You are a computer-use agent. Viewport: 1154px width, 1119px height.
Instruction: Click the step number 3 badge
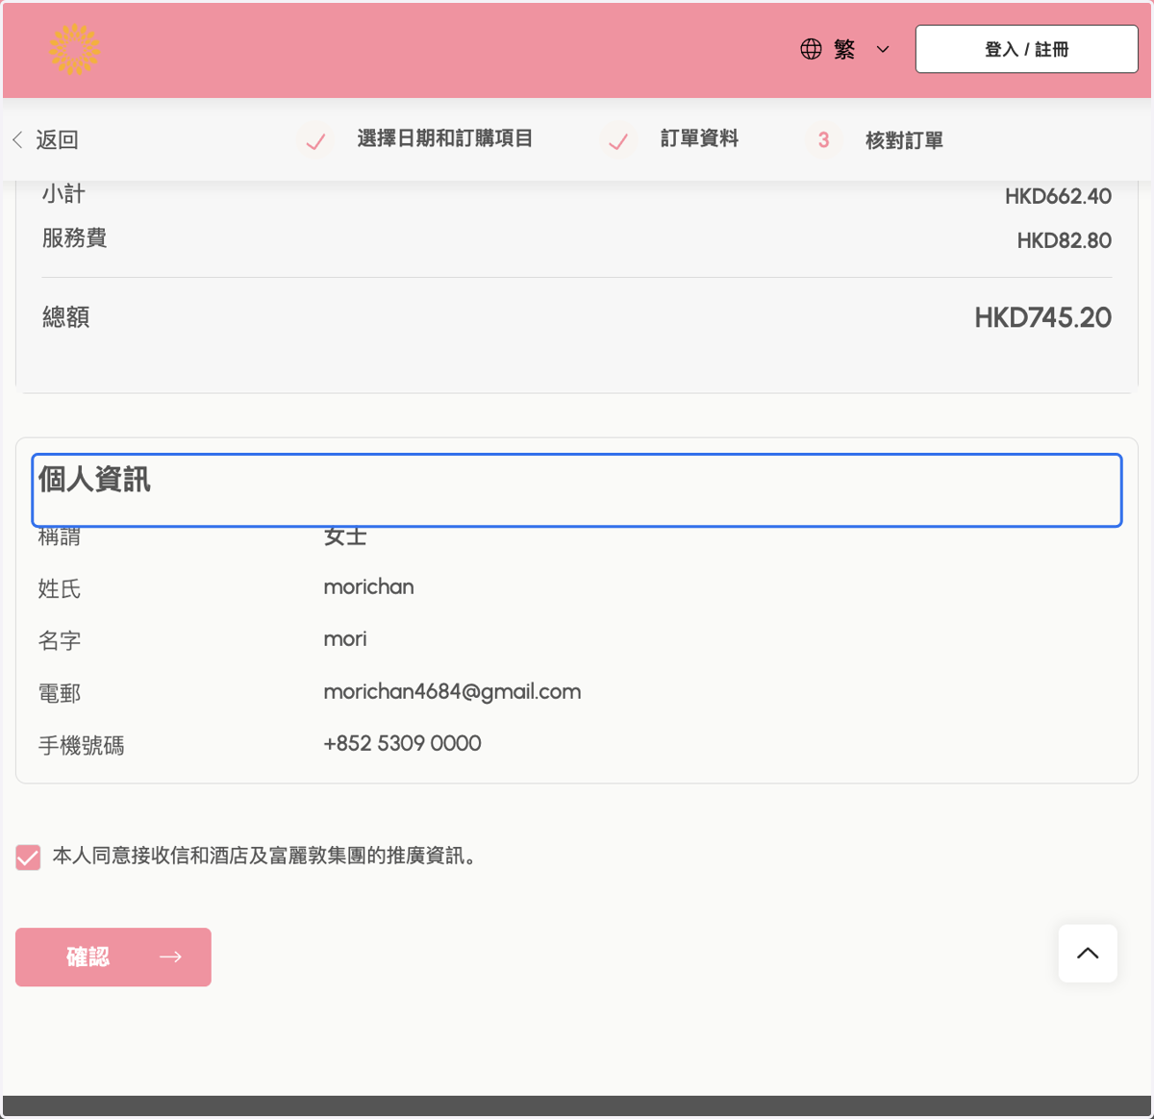pyautogui.click(x=823, y=140)
